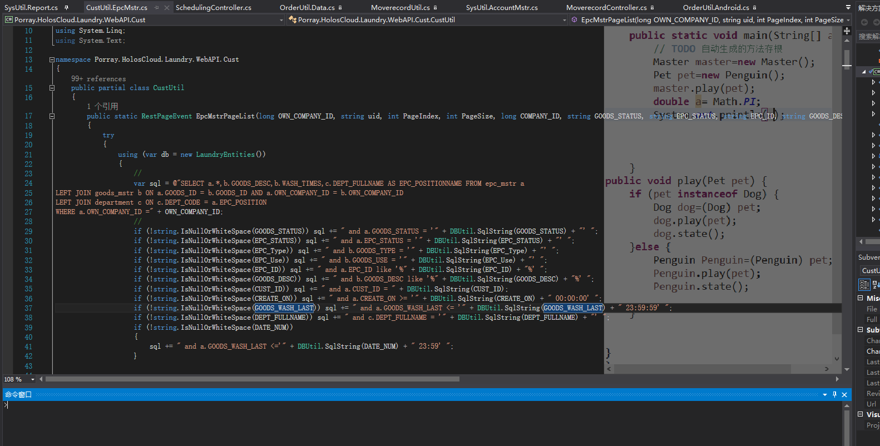Viewport: 880px width, 446px height.
Task: Close the 命令窗口 panel
Action: tap(844, 395)
